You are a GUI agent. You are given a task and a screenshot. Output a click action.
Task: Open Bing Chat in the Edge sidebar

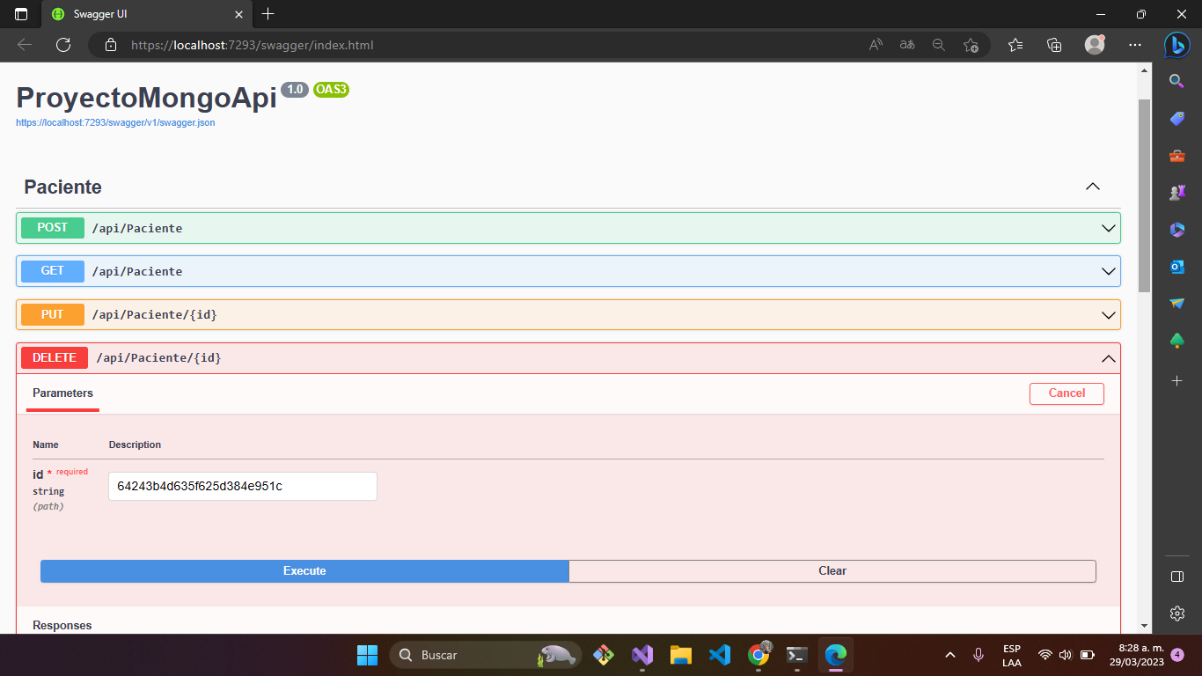pyautogui.click(x=1176, y=45)
